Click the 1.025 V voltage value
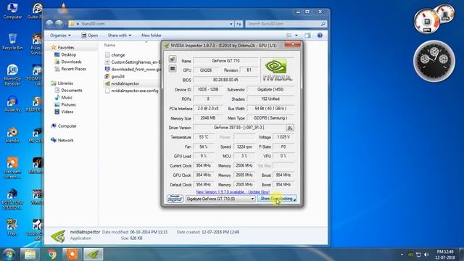The image size is (464, 261). click(x=283, y=137)
